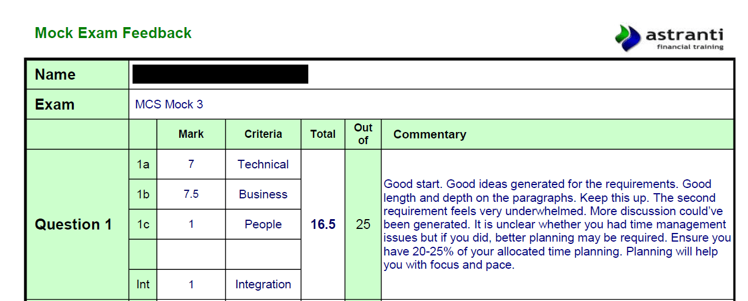The width and height of the screenshot is (748, 301).
Task: Click the astranti financial training logo text
Action: pyautogui.click(x=684, y=39)
